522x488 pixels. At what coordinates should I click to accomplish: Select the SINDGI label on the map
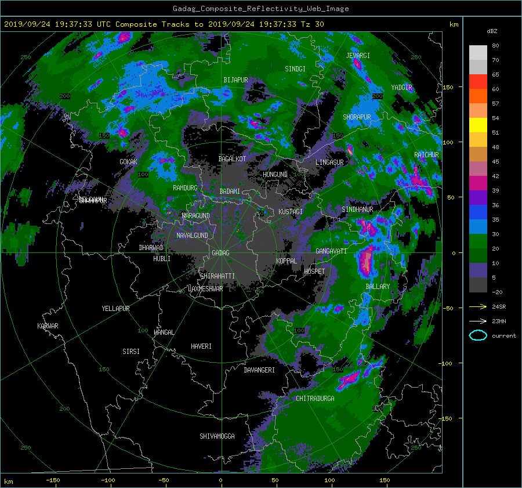pos(295,69)
